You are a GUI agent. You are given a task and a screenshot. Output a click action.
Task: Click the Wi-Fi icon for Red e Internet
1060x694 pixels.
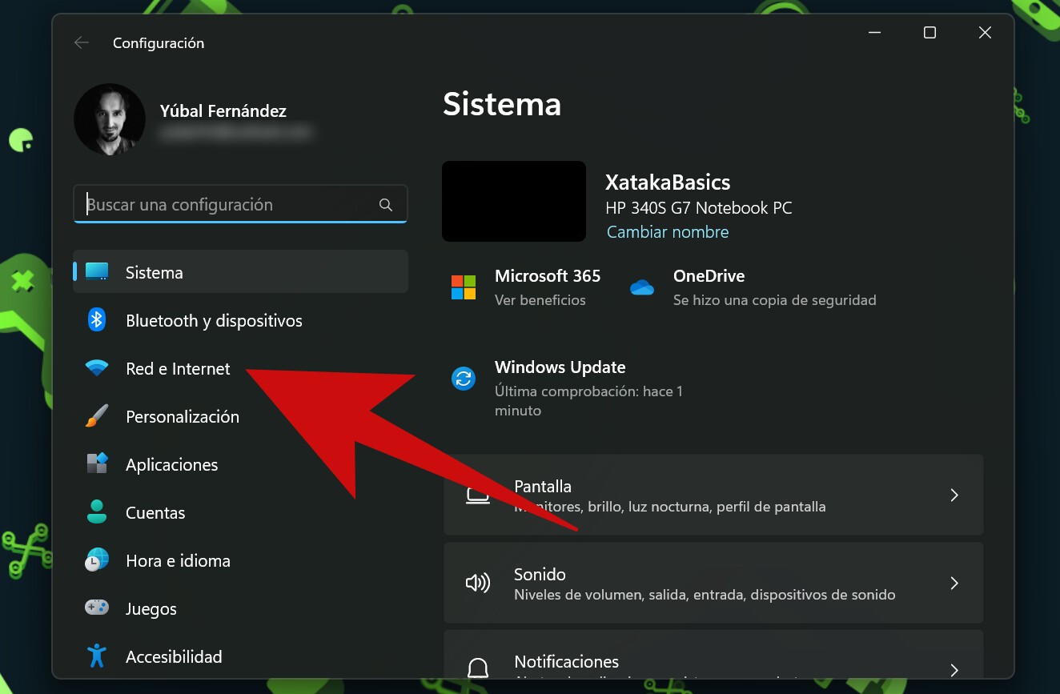click(97, 368)
